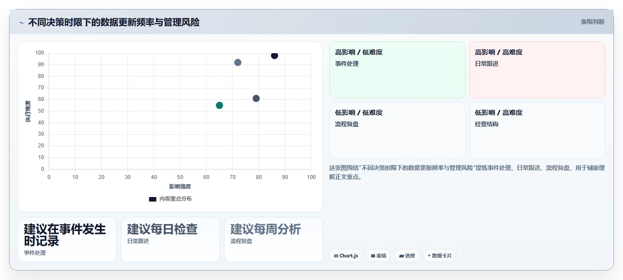Screen dimensions: 623x280
Task: Open the 高影响 / 低难度 quadrant card
Action: pyautogui.click(x=397, y=70)
